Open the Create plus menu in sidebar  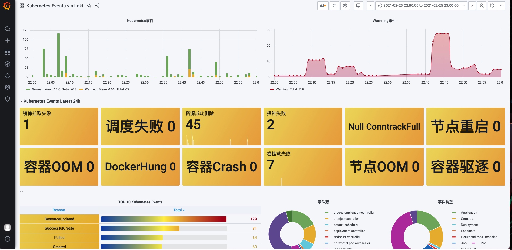[x=7, y=41]
